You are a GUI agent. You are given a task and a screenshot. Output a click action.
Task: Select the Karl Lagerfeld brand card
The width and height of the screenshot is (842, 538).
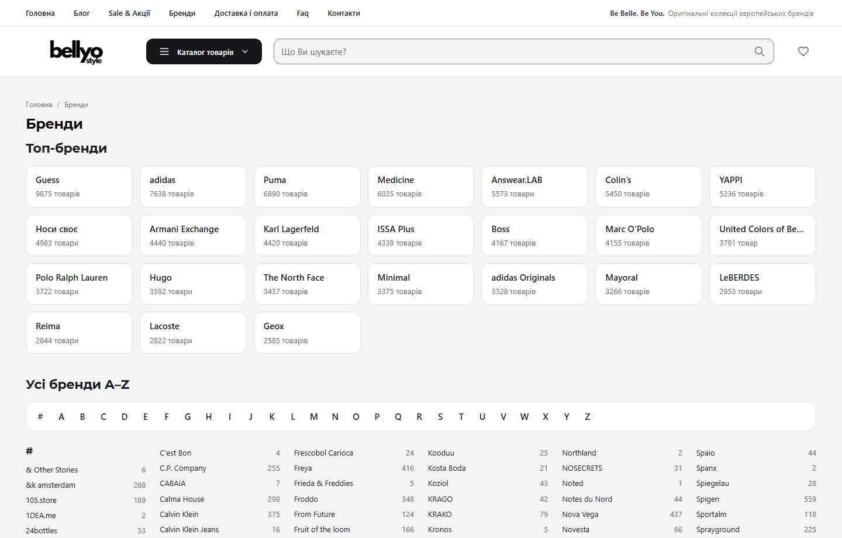(307, 235)
